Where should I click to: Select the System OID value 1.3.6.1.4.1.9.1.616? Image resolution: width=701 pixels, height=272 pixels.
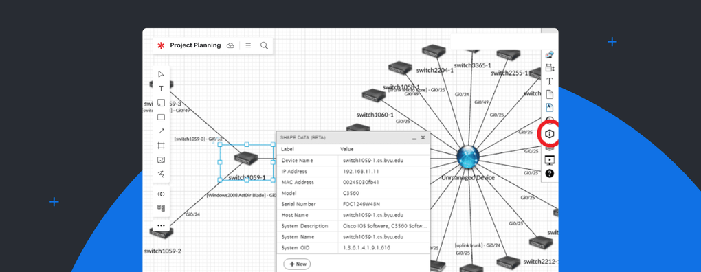366,247
